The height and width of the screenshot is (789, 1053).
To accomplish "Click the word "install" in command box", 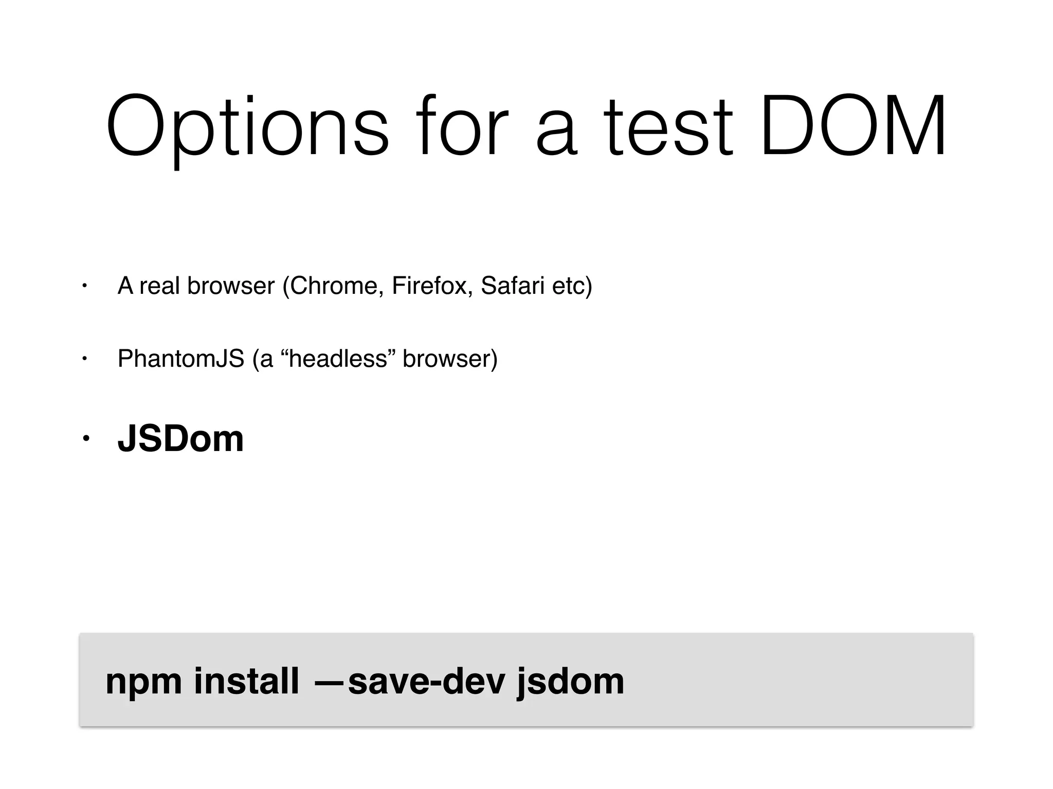I will coord(246,681).
